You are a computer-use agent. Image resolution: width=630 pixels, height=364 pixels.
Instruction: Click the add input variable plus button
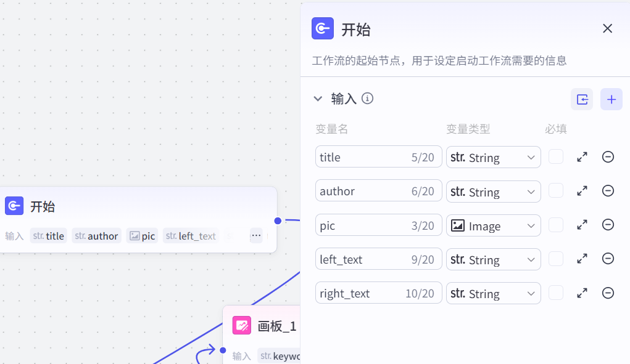(x=611, y=99)
